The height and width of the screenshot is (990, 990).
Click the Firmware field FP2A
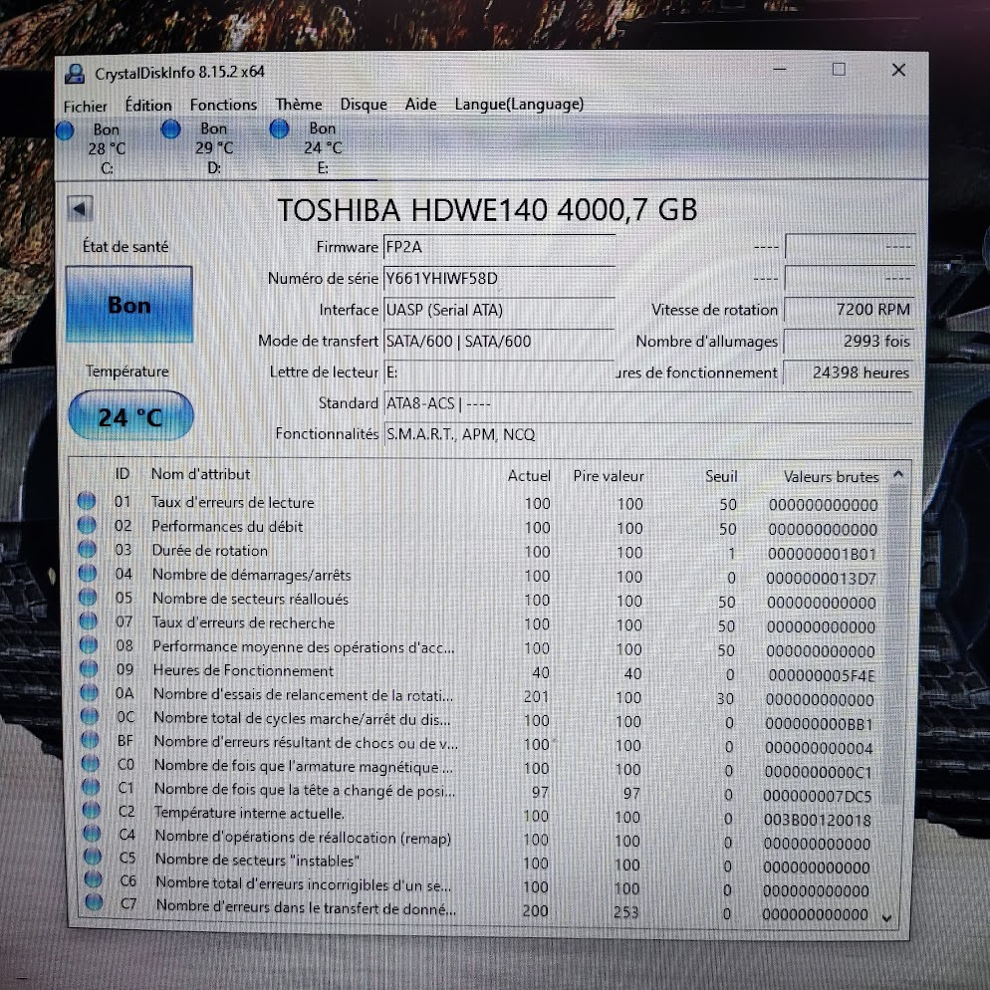point(499,247)
